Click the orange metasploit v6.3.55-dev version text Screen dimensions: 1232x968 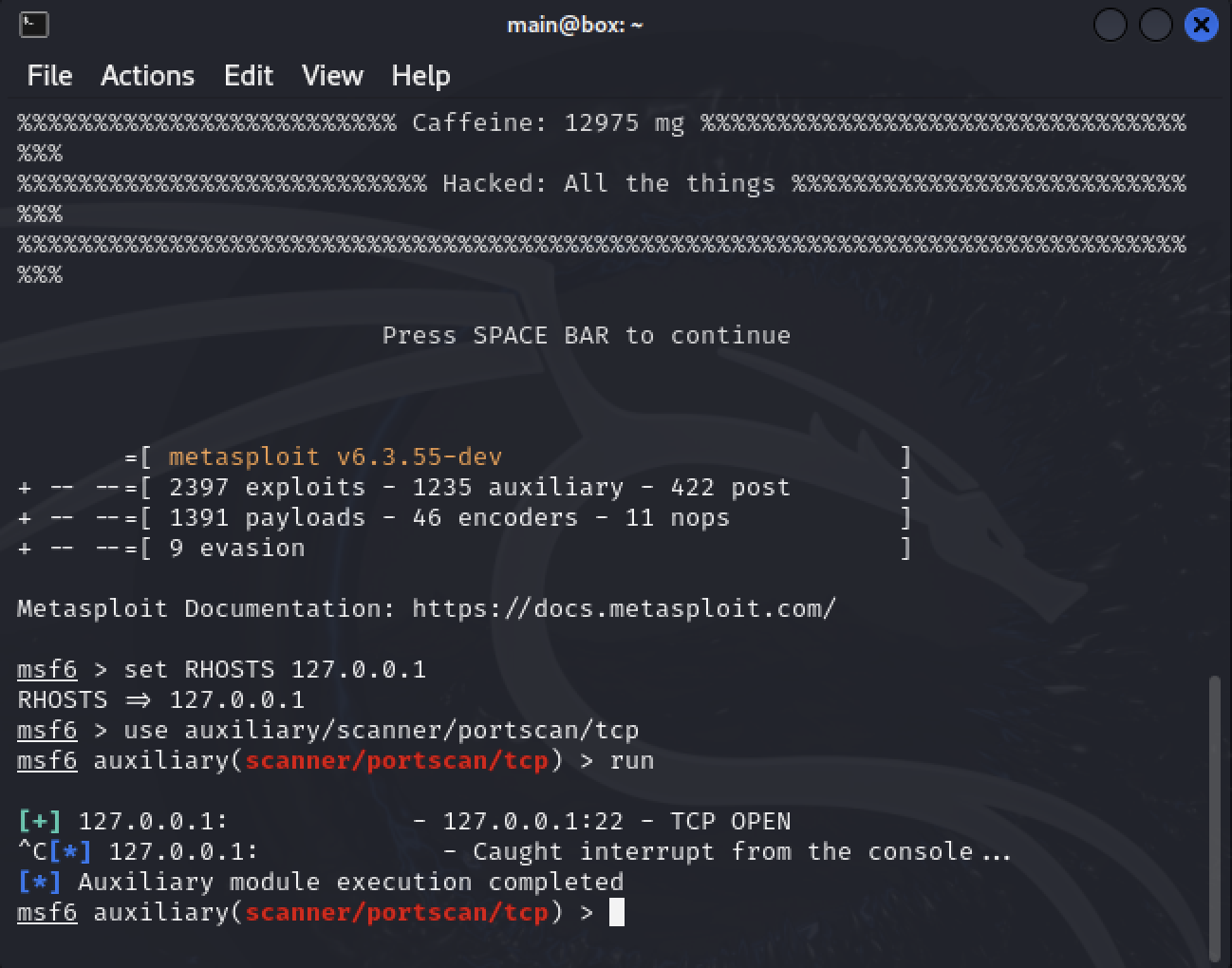335,456
